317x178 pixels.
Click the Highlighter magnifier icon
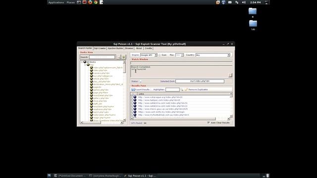pyautogui.click(x=182, y=89)
